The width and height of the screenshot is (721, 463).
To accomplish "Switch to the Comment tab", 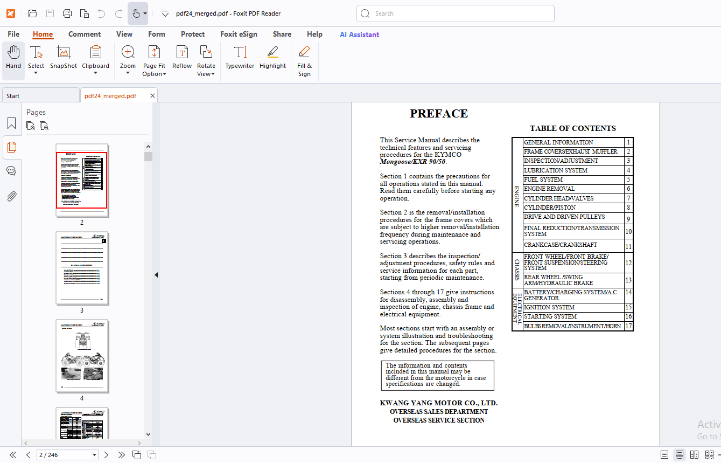I will click(x=85, y=34).
